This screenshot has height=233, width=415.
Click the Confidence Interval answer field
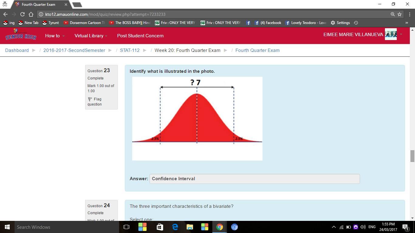click(255, 179)
